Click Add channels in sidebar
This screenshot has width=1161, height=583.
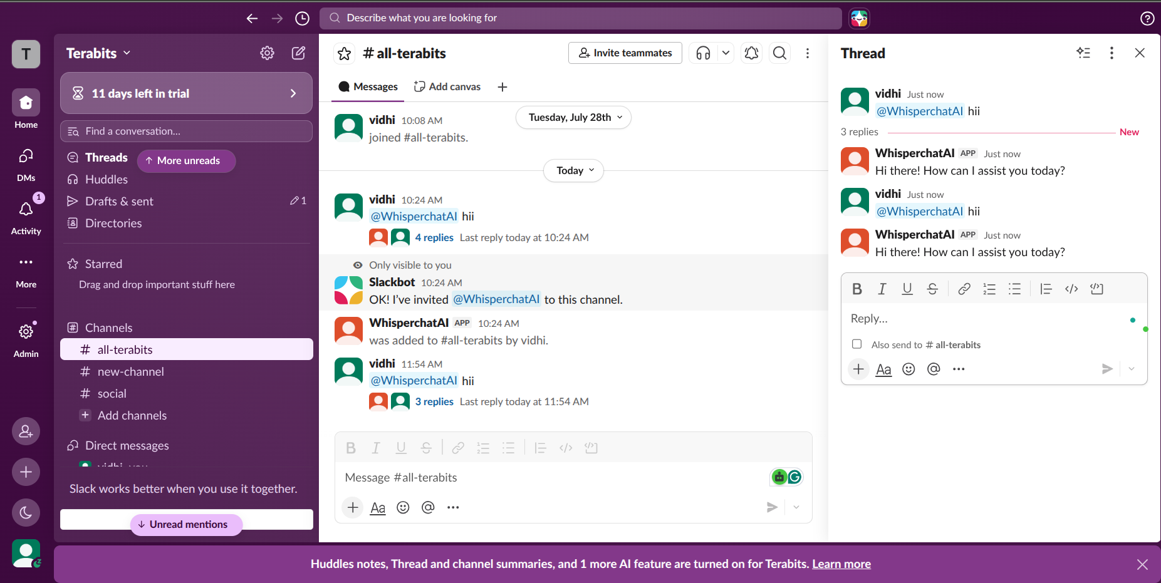(186, 415)
